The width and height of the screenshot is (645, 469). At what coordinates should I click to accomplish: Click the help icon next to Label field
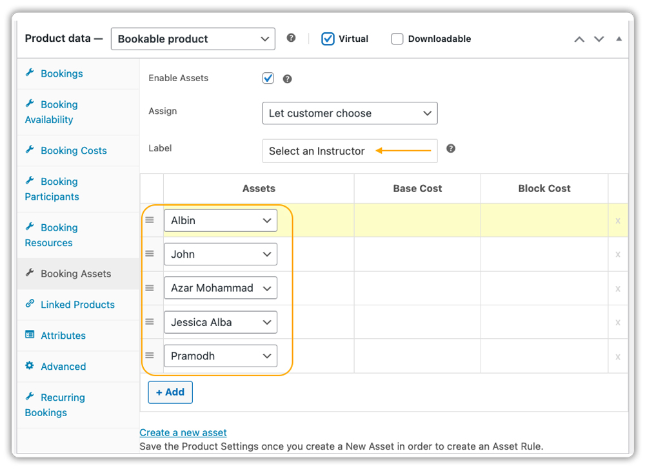tap(451, 148)
